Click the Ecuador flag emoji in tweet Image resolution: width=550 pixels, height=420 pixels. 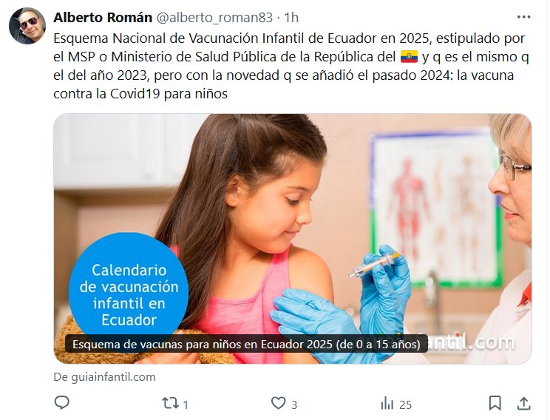coord(409,57)
